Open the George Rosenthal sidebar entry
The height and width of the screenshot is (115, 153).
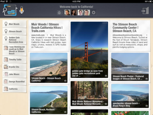tap(15, 82)
